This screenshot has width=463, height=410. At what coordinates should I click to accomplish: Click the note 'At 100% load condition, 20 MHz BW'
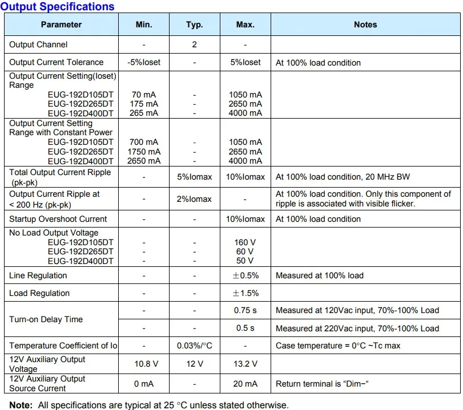tap(343, 177)
